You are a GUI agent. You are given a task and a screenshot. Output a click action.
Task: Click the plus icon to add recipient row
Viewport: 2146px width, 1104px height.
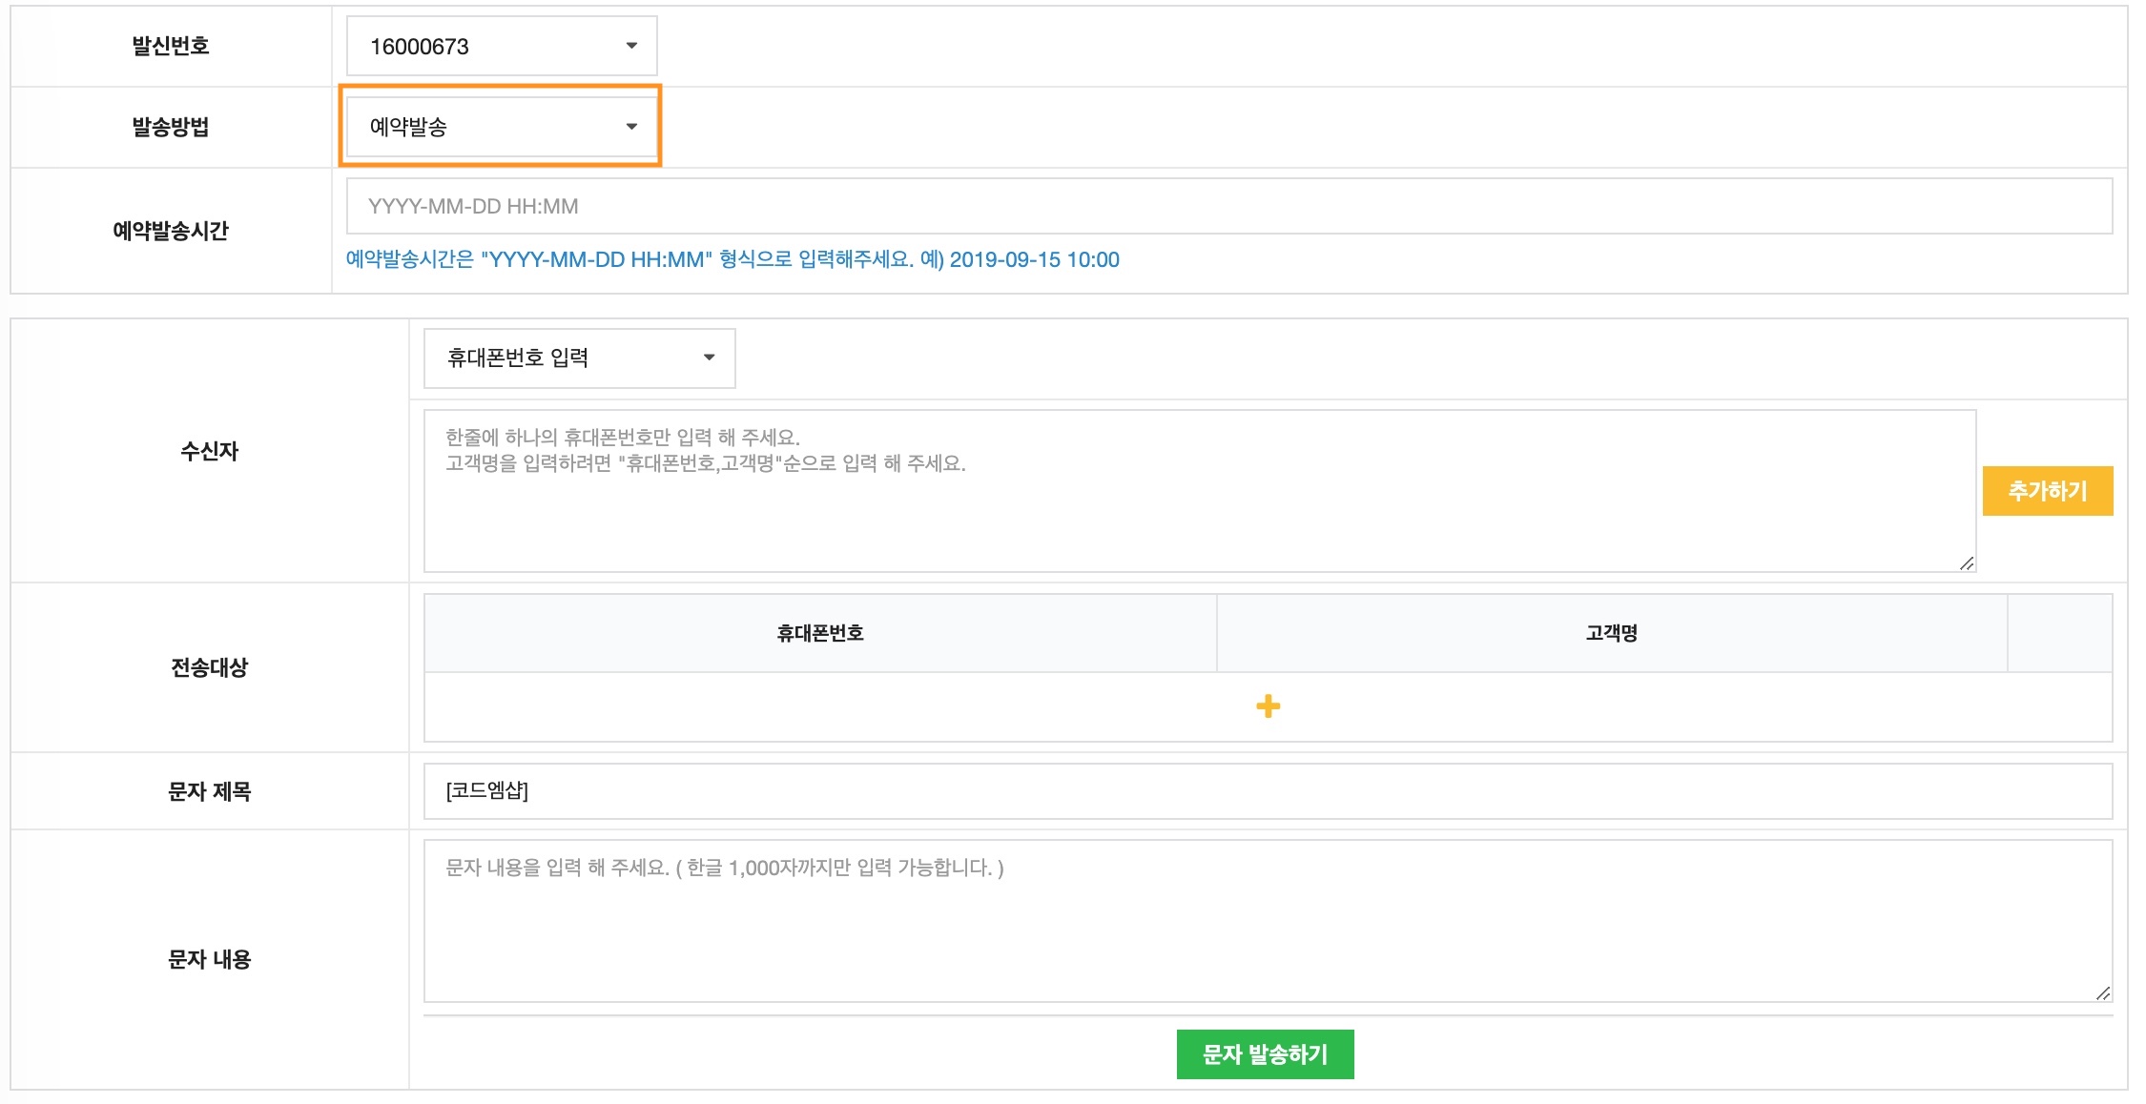click(x=1267, y=705)
